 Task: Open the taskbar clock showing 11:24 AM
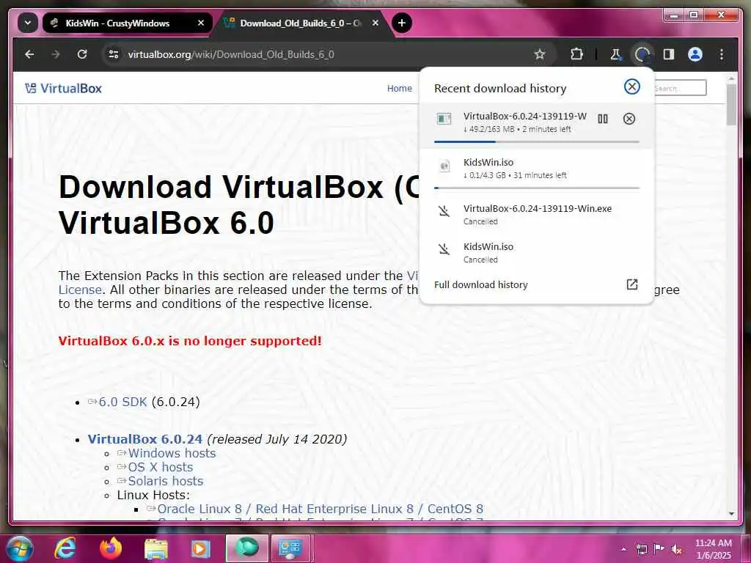click(713, 549)
